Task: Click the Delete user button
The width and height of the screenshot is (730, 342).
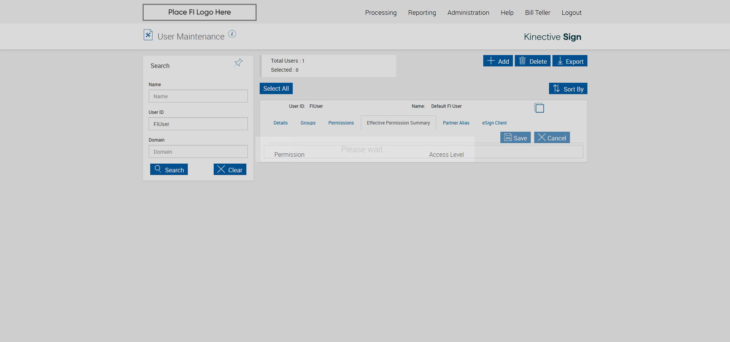Action: coord(533,61)
